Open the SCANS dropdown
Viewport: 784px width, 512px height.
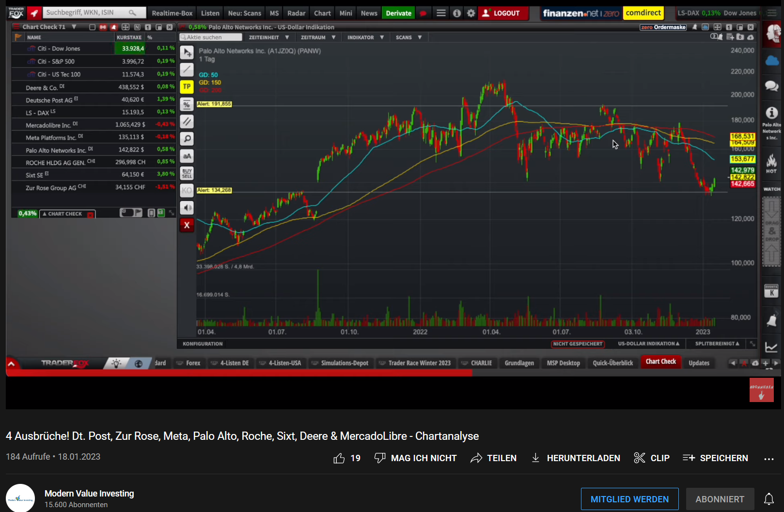408,37
